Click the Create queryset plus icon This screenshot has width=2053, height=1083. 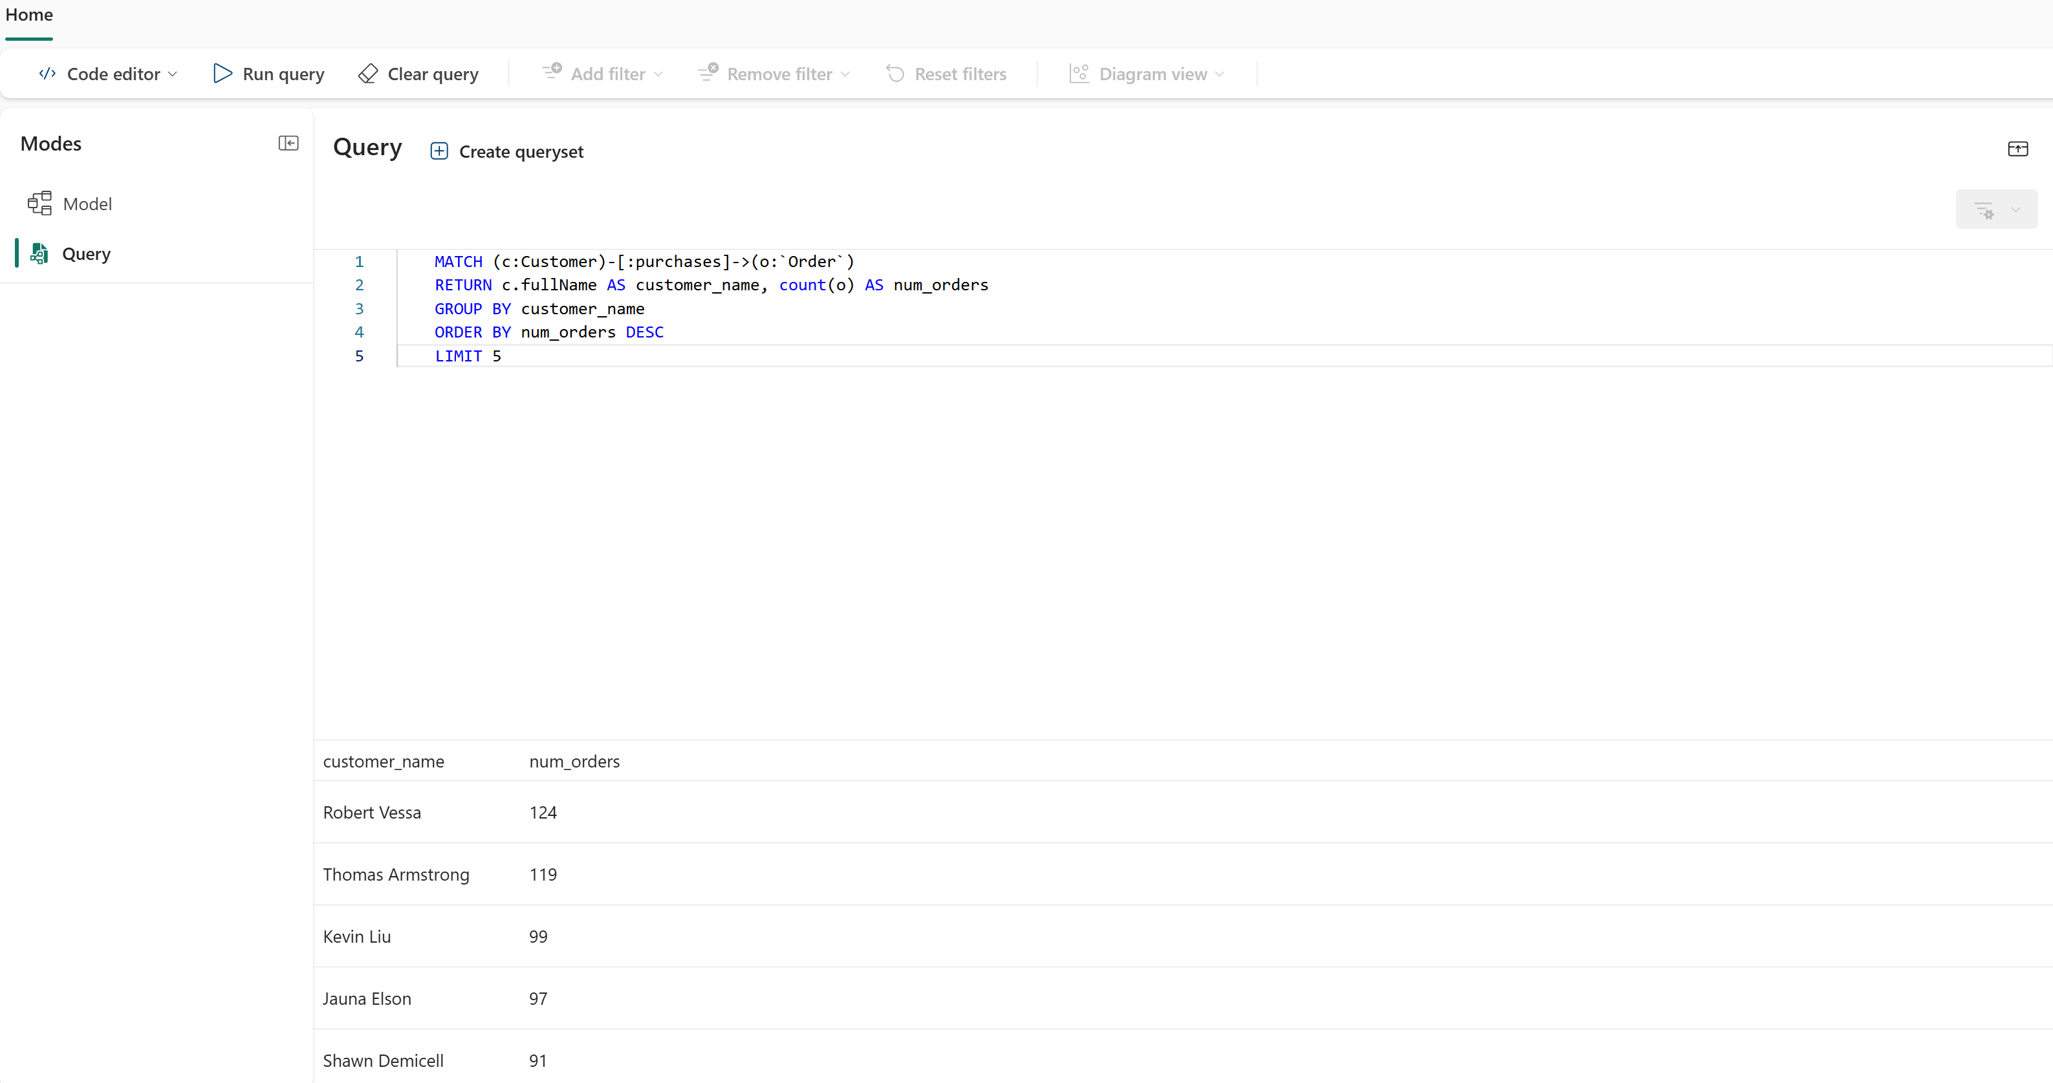(x=439, y=151)
